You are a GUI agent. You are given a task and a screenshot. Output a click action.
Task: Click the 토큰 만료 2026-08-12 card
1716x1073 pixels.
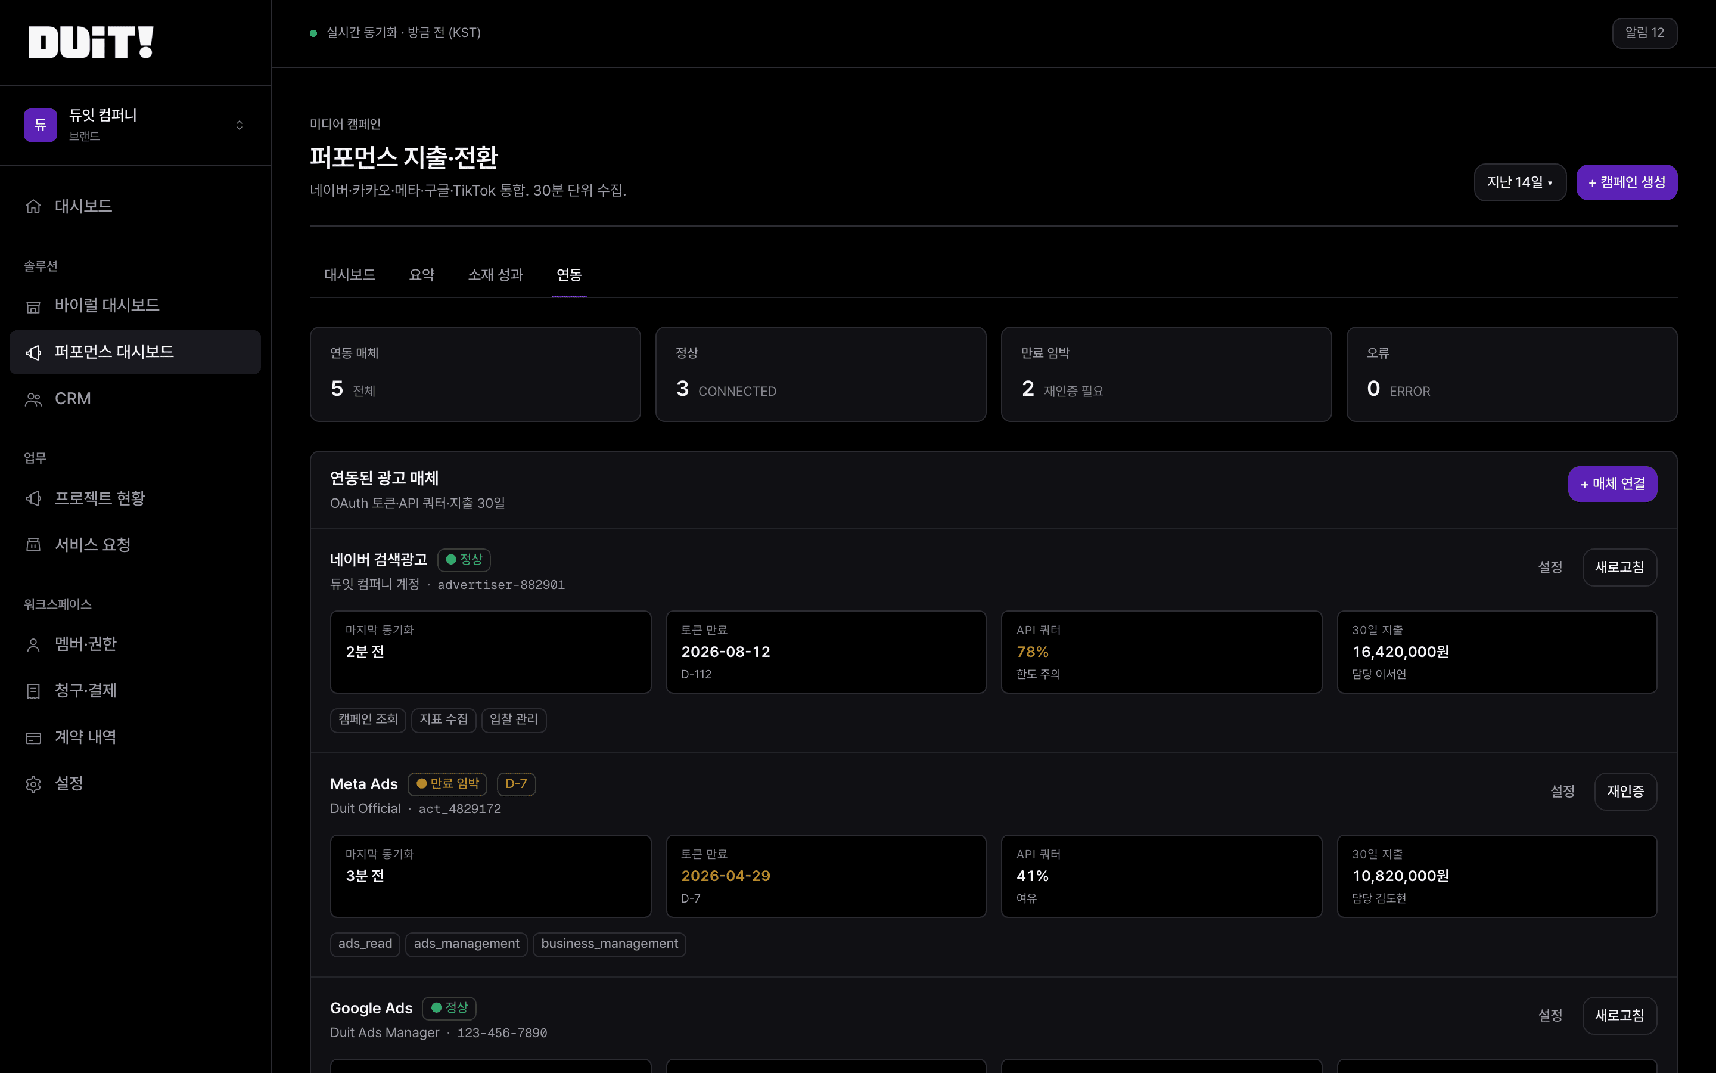tap(826, 652)
